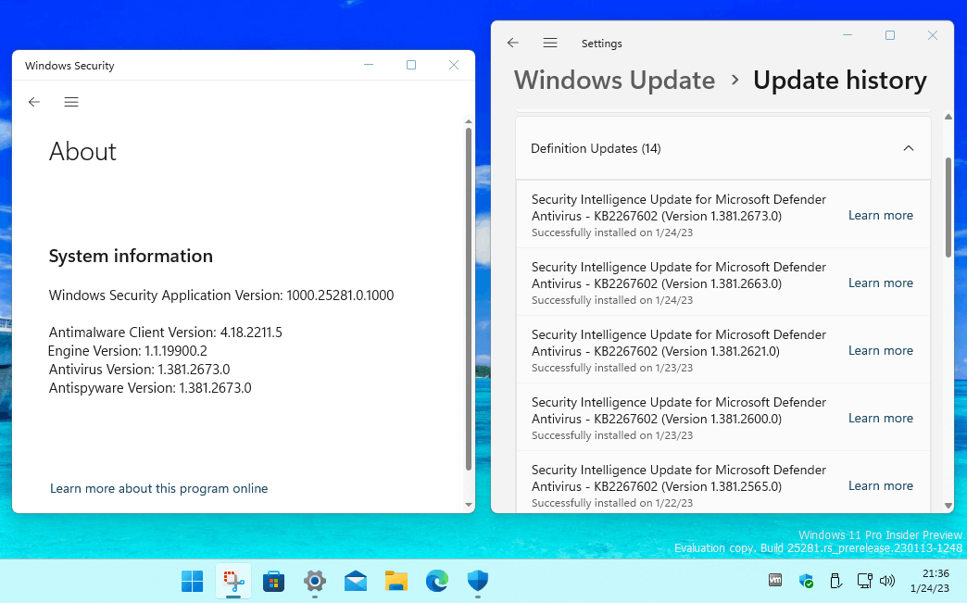Click the 'System information' heading
Image resolution: width=967 pixels, height=603 pixels.
[x=131, y=256]
